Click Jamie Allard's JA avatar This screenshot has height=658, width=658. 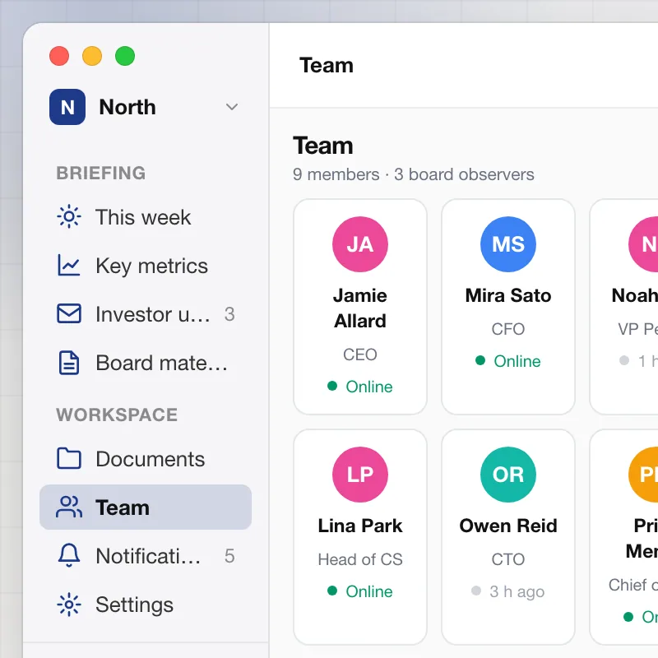[360, 244]
